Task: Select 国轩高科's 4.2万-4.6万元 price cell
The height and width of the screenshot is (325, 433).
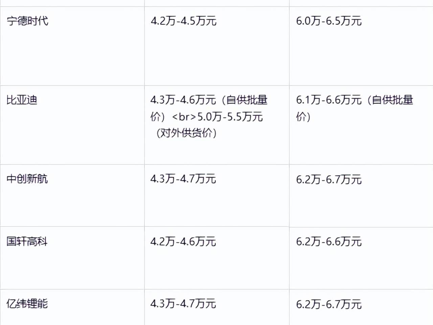Action: coord(183,242)
